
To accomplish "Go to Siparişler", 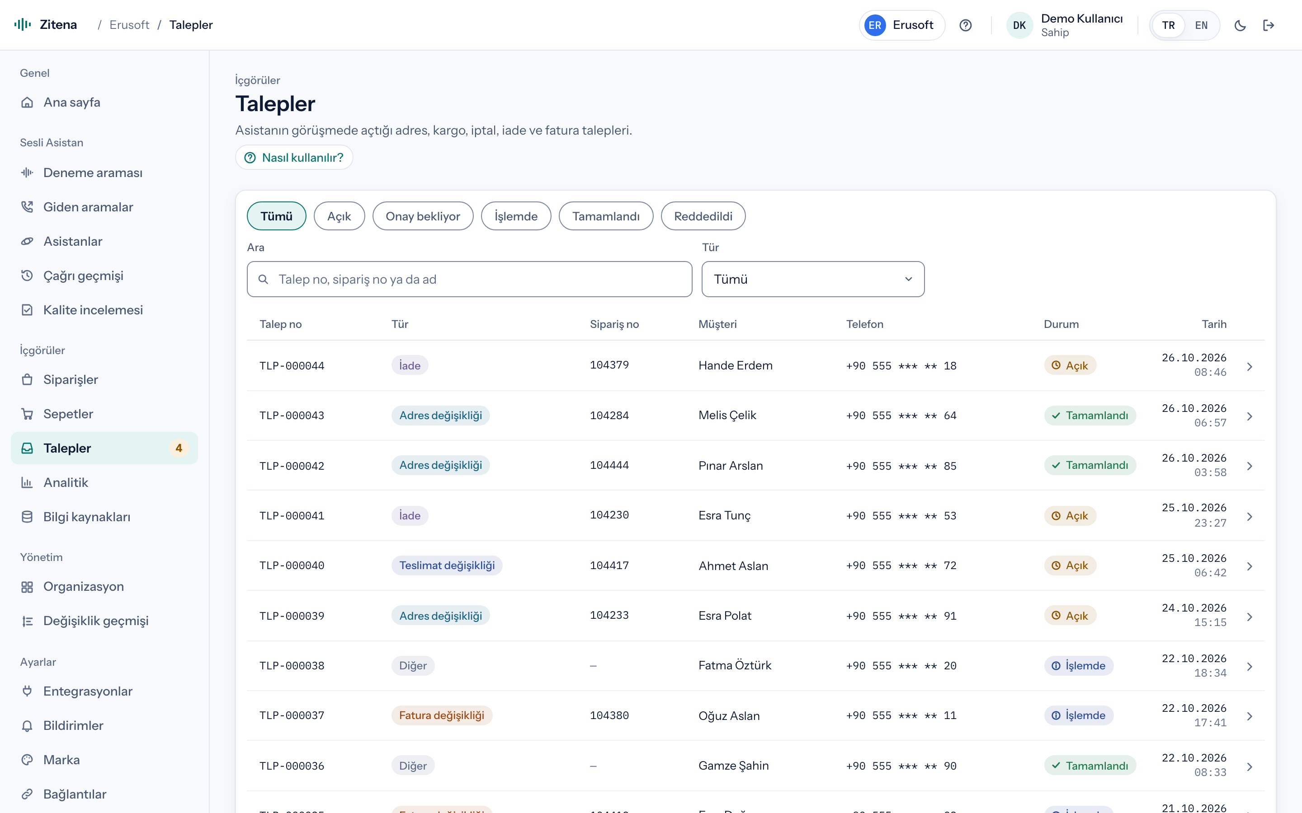I will tap(104, 379).
